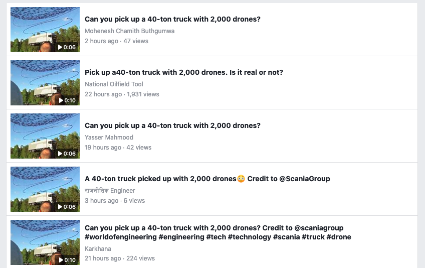Open thumbnail of 2 hours ago video
Image resolution: width=425 pixels, height=268 pixels.
coord(45,30)
